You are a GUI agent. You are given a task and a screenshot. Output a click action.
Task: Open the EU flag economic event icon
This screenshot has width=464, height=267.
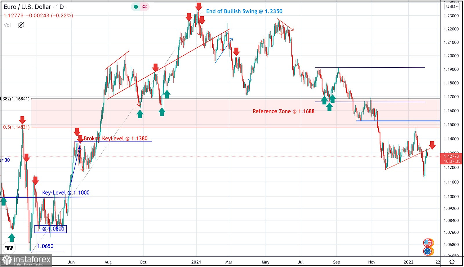[x=428, y=251]
